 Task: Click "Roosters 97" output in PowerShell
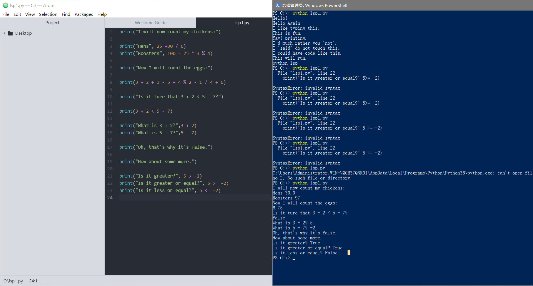[286, 198]
